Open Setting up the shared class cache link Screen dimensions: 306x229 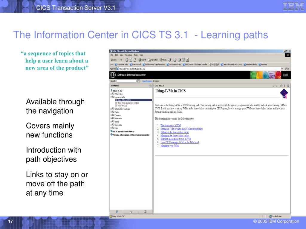pos(175,132)
